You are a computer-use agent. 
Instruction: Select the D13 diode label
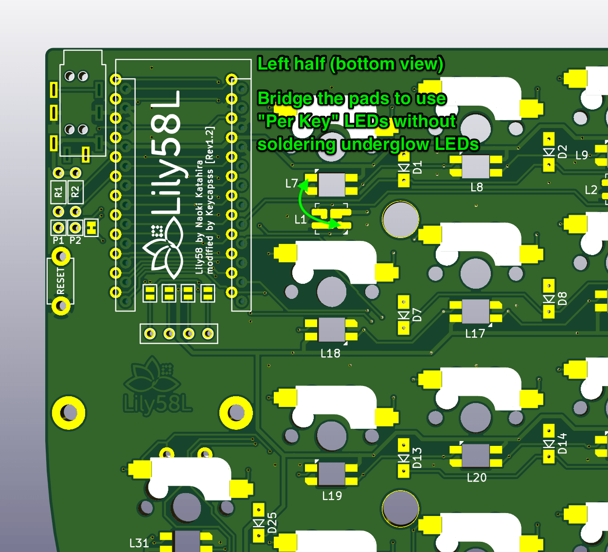pos(417,458)
